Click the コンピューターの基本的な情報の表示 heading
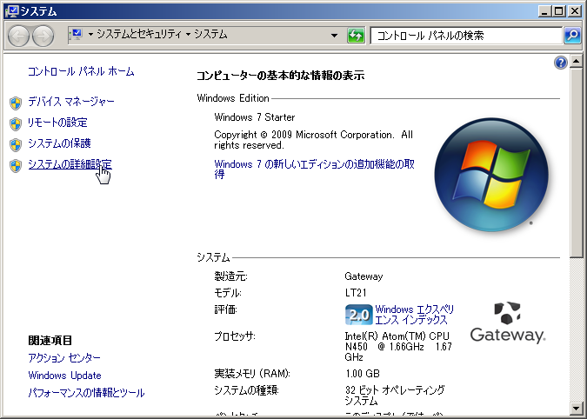This screenshot has height=419, width=587. [281, 76]
